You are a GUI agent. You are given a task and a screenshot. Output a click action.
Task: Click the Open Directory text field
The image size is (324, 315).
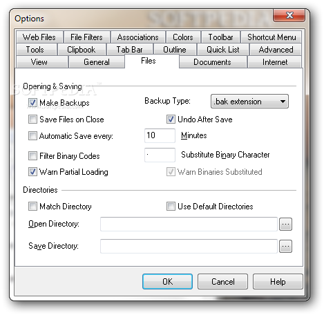tap(189, 224)
